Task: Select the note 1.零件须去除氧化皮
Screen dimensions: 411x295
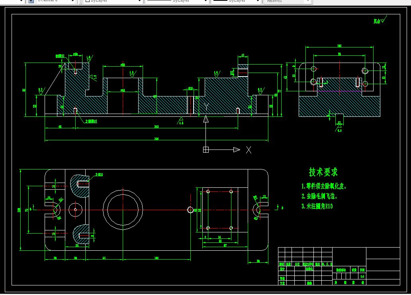Action: pos(324,186)
